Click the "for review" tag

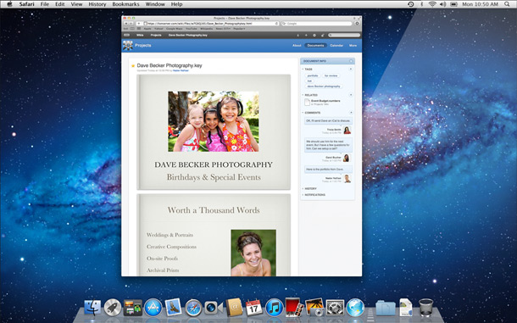(x=331, y=75)
